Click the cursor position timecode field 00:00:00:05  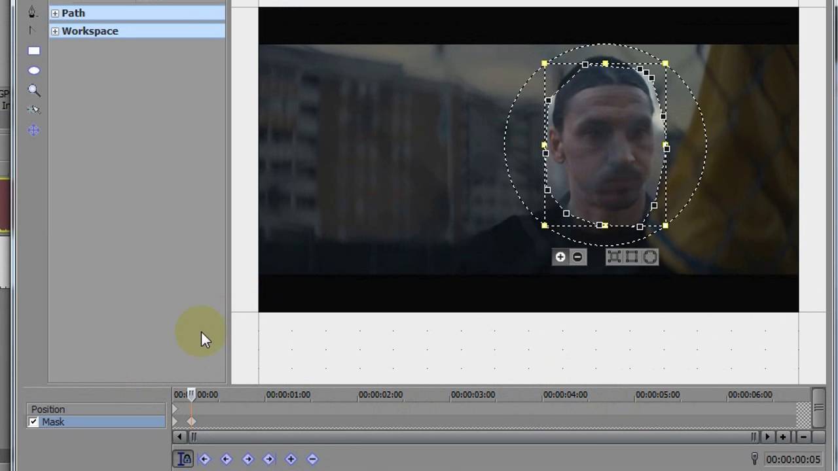click(793, 459)
